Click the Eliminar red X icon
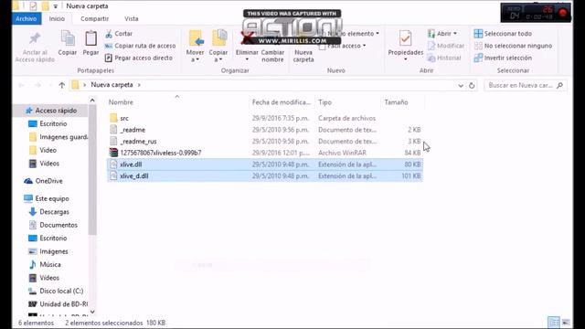Image resolution: width=585 pixels, height=329 pixels. 247,37
